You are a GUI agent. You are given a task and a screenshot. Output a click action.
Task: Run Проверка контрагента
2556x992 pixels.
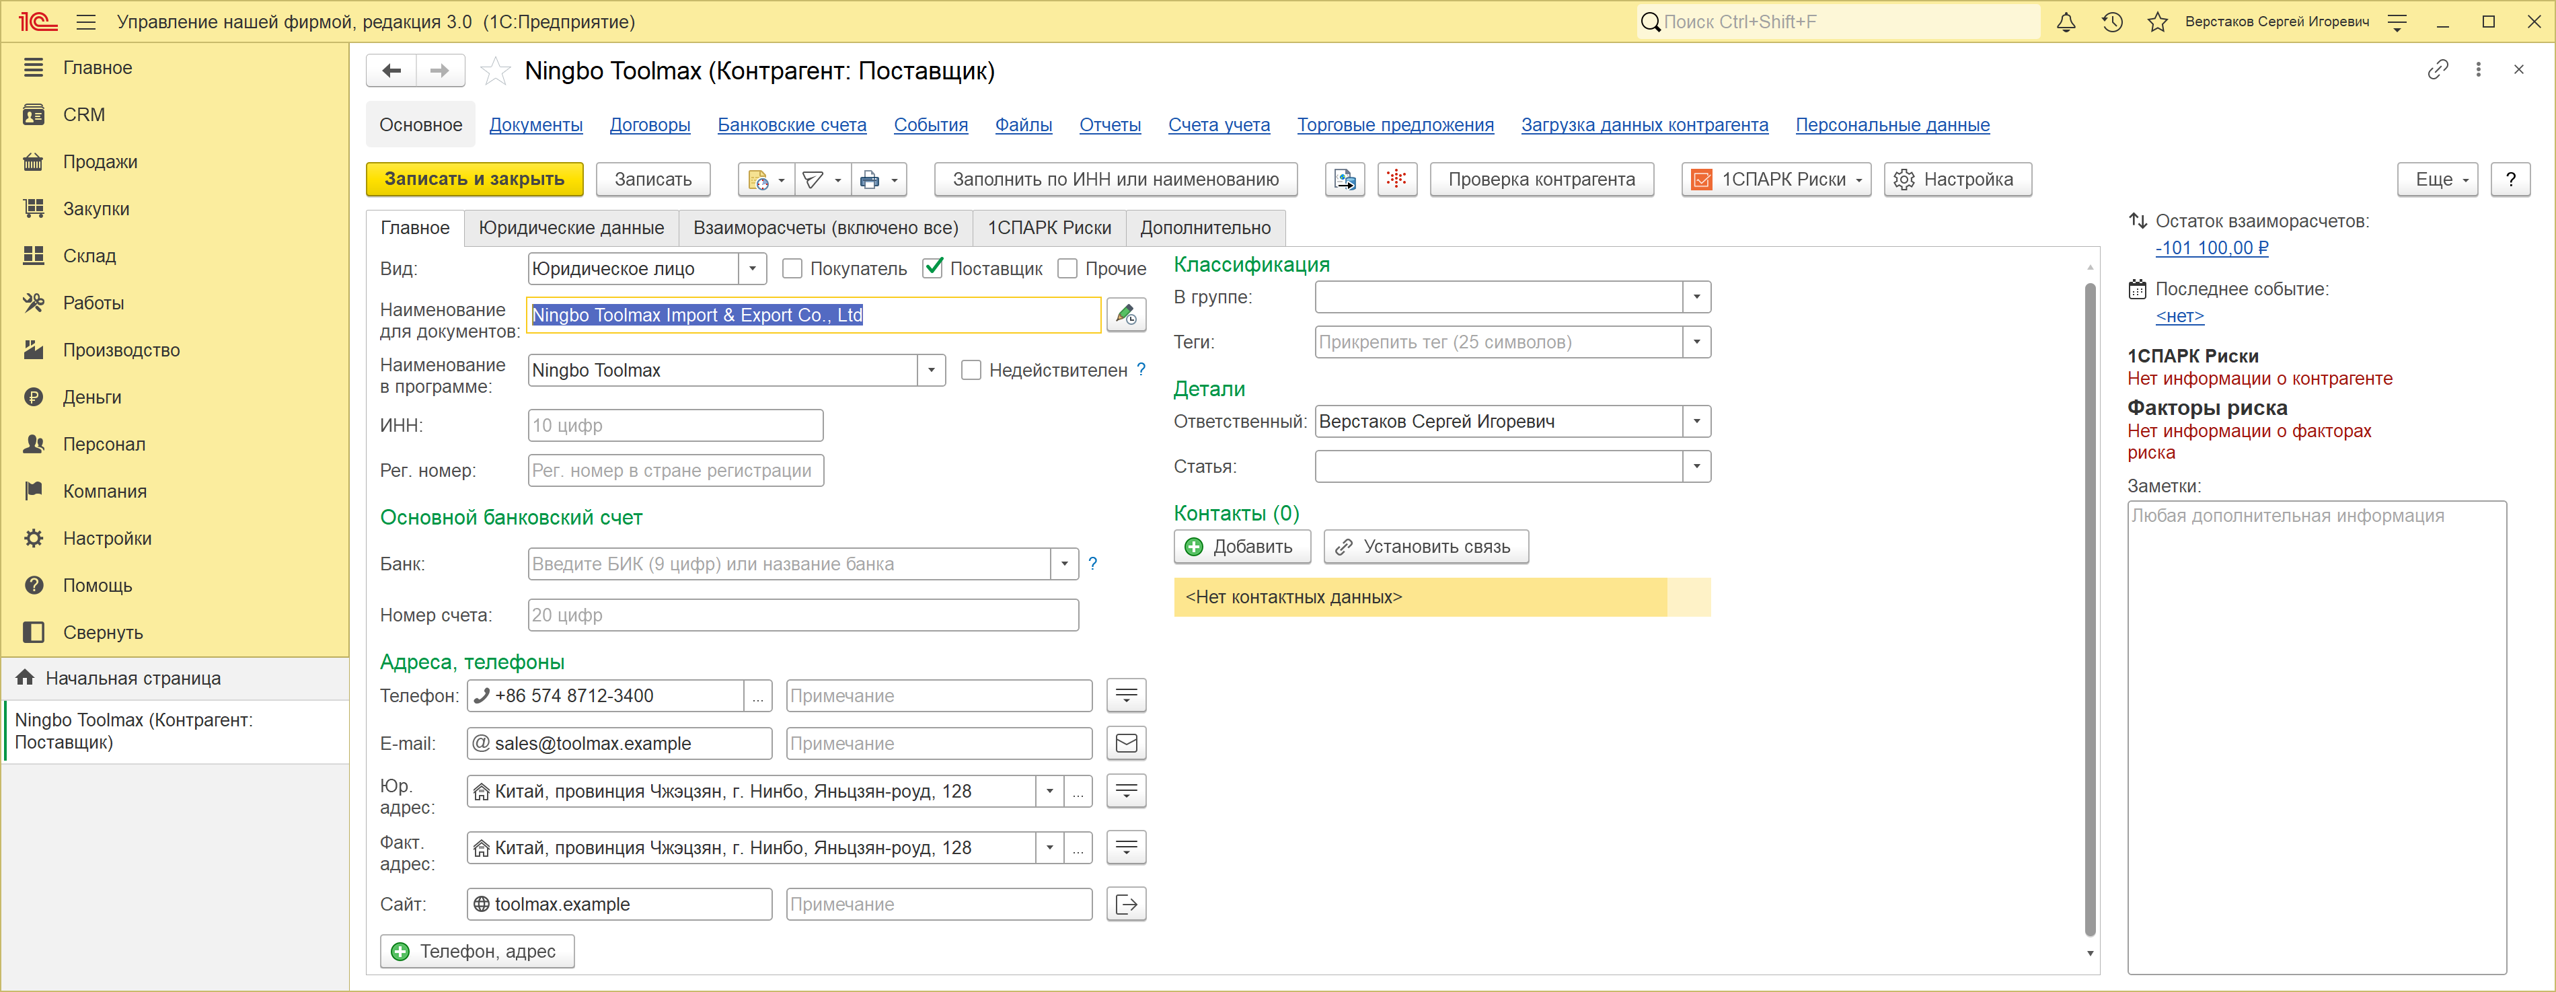1541,180
